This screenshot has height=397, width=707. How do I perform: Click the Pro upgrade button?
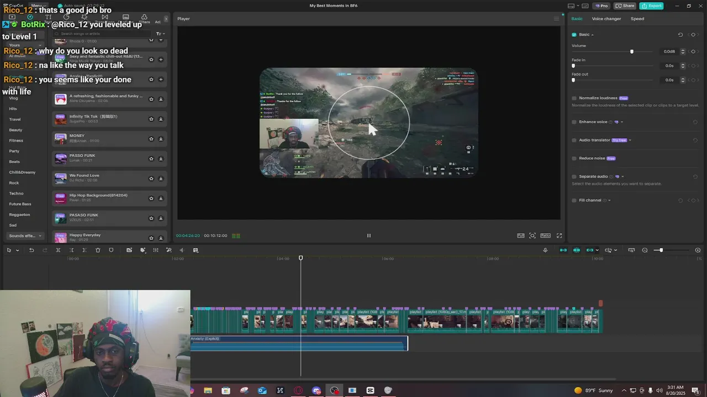[x=601, y=6]
